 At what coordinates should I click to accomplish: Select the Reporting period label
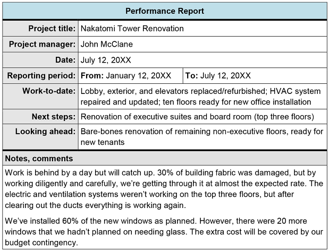[x=41, y=76]
